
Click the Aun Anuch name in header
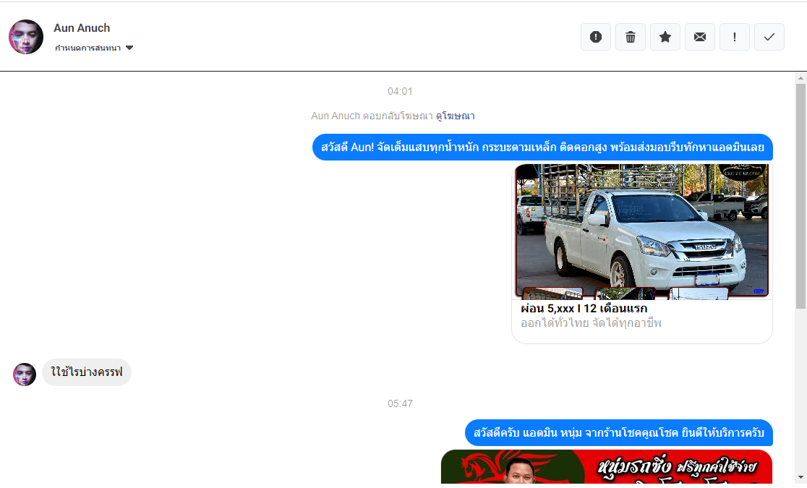point(82,28)
